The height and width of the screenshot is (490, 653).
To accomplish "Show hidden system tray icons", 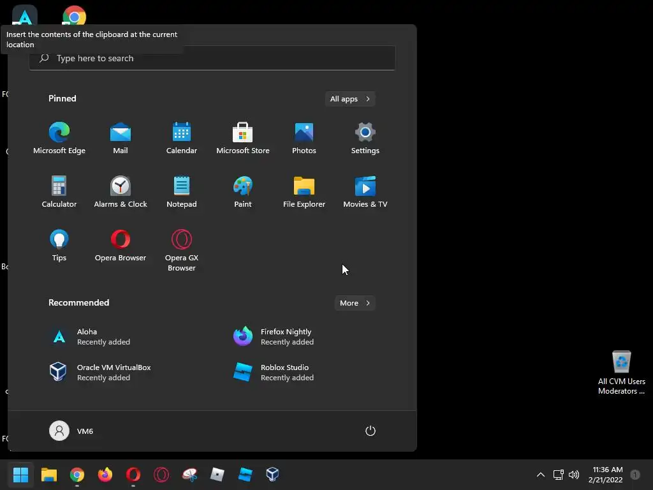I will click(541, 475).
